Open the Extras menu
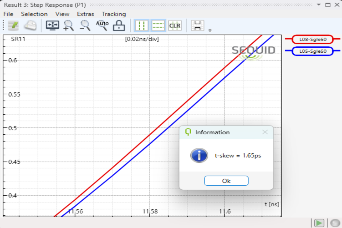Screen dimensions: 342x228 86,14
